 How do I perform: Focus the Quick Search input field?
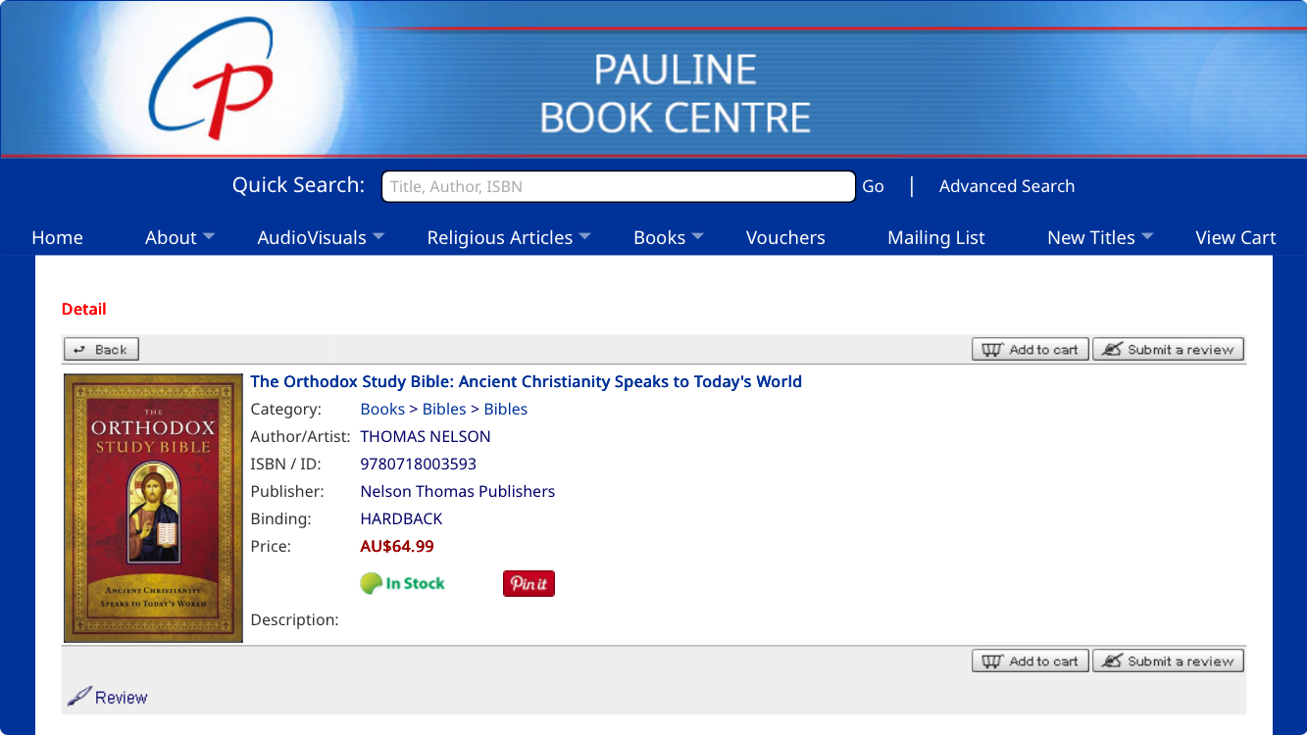click(x=619, y=186)
